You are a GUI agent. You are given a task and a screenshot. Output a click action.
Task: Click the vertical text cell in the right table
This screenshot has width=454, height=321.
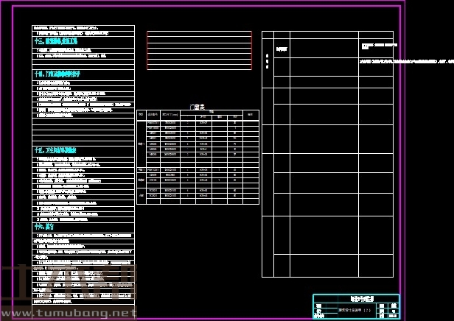point(267,63)
